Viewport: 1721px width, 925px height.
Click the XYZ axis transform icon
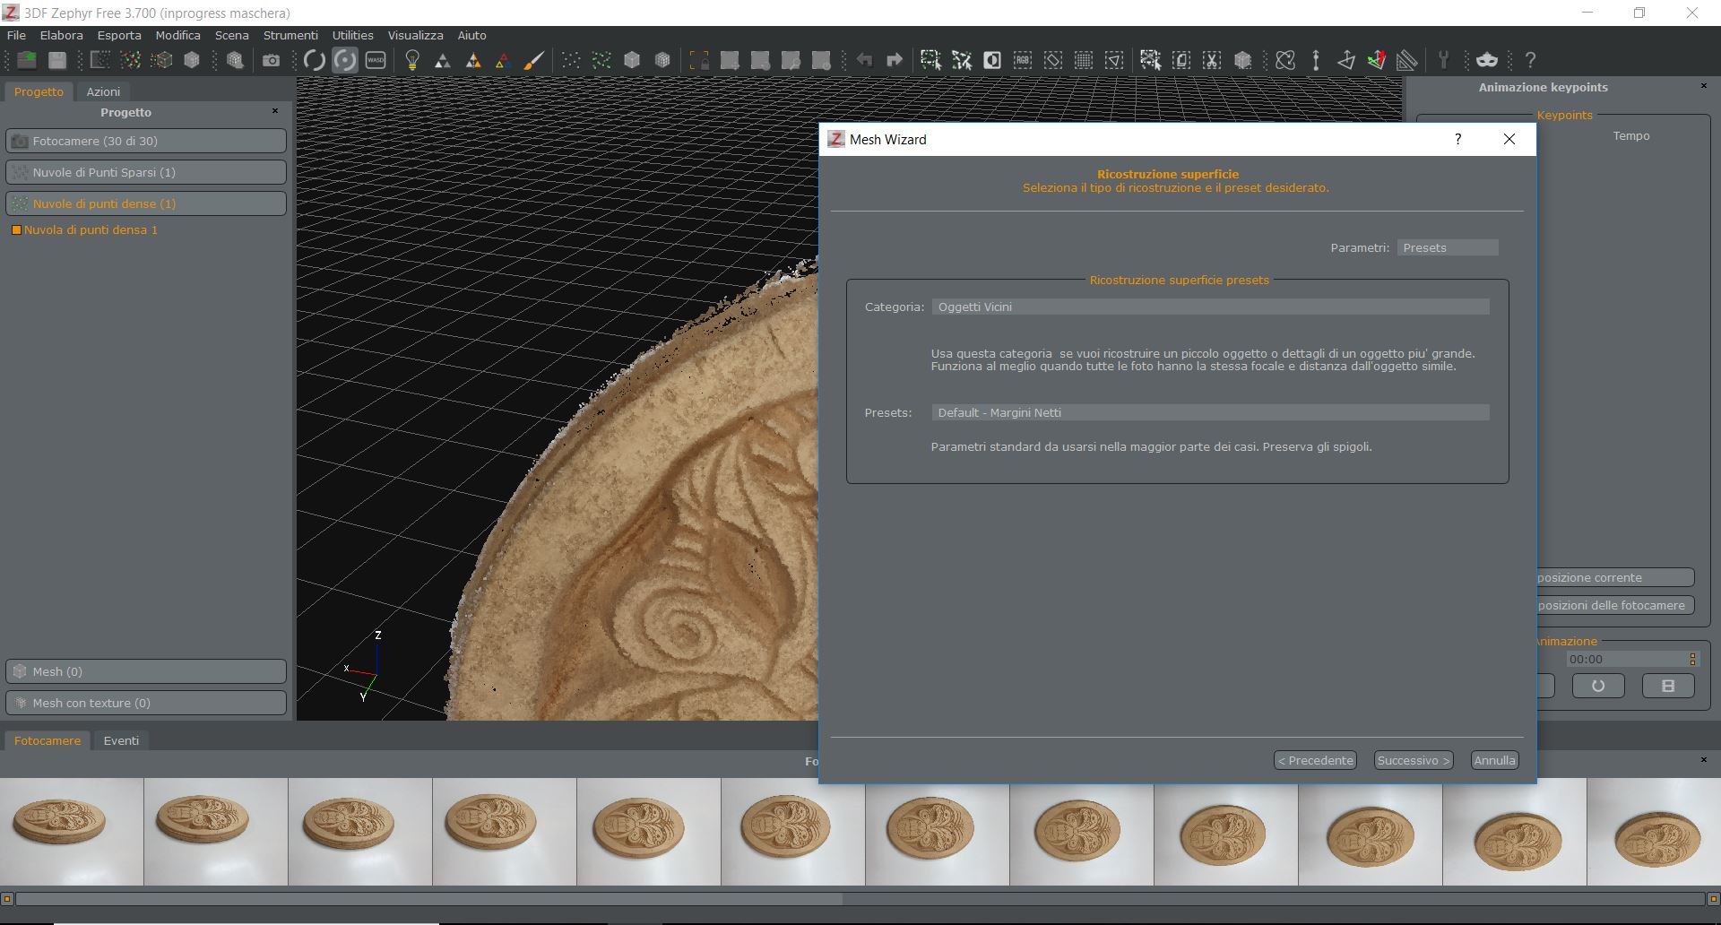(1376, 60)
